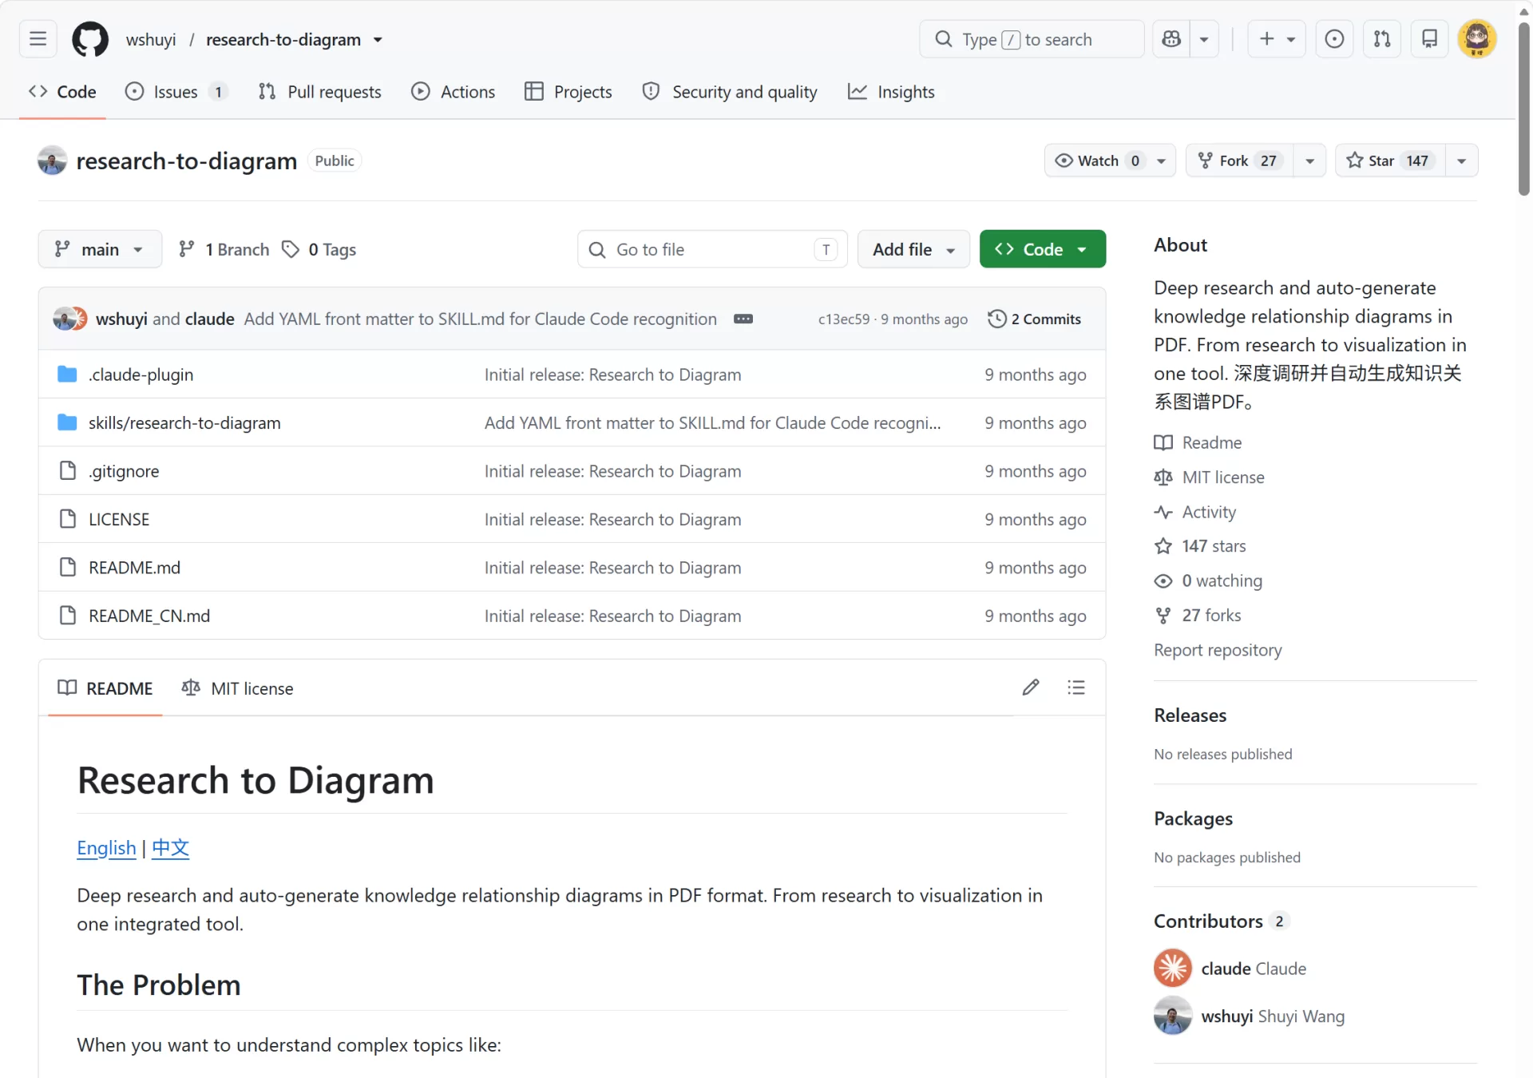Screen dimensions: 1533x1078
Task: Open the 0 Tags link
Action: point(319,249)
